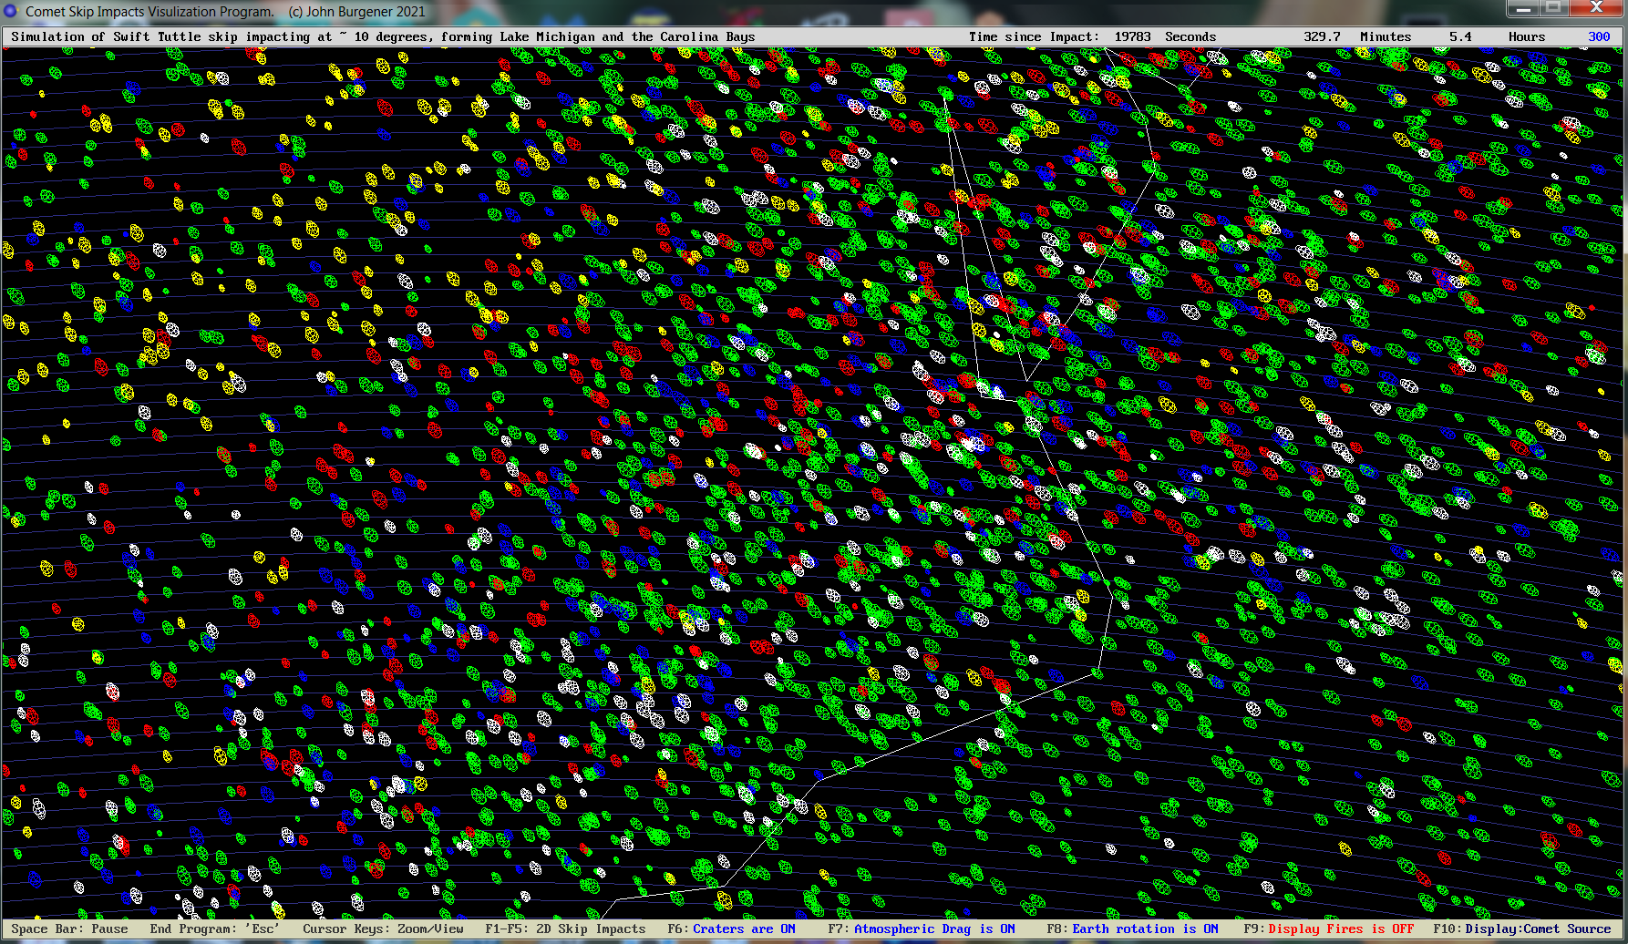Image resolution: width=1628 pixels, height=944 pixels.
Task: Click the 329.7 Minutes time readout
Action: pyautogui.click(x=1356, y=36)
